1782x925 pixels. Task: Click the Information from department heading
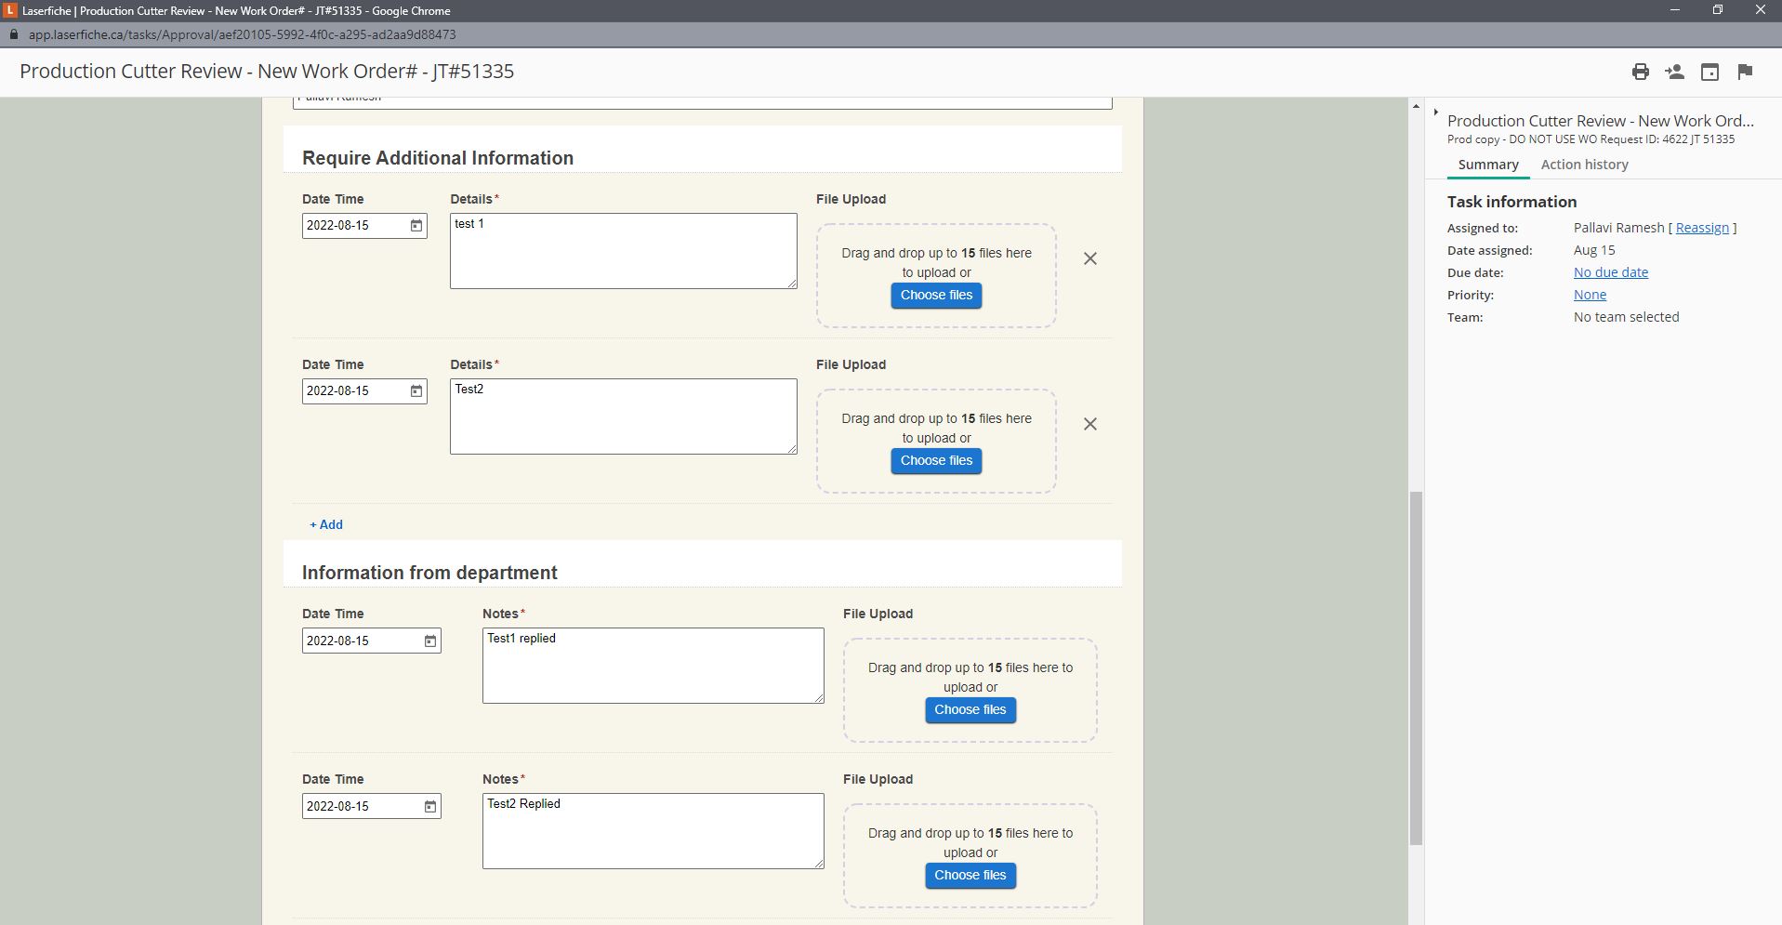429,573
